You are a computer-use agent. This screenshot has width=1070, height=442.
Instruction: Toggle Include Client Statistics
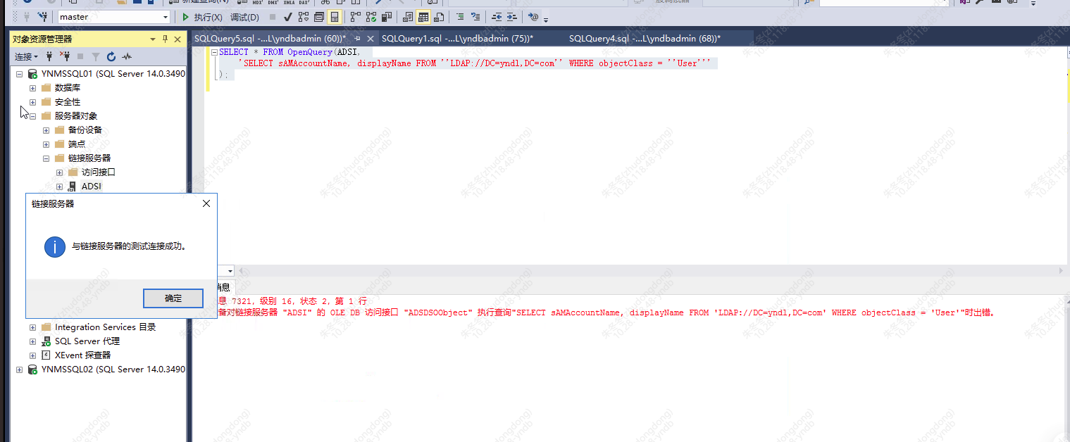click(x=386, y=17)
